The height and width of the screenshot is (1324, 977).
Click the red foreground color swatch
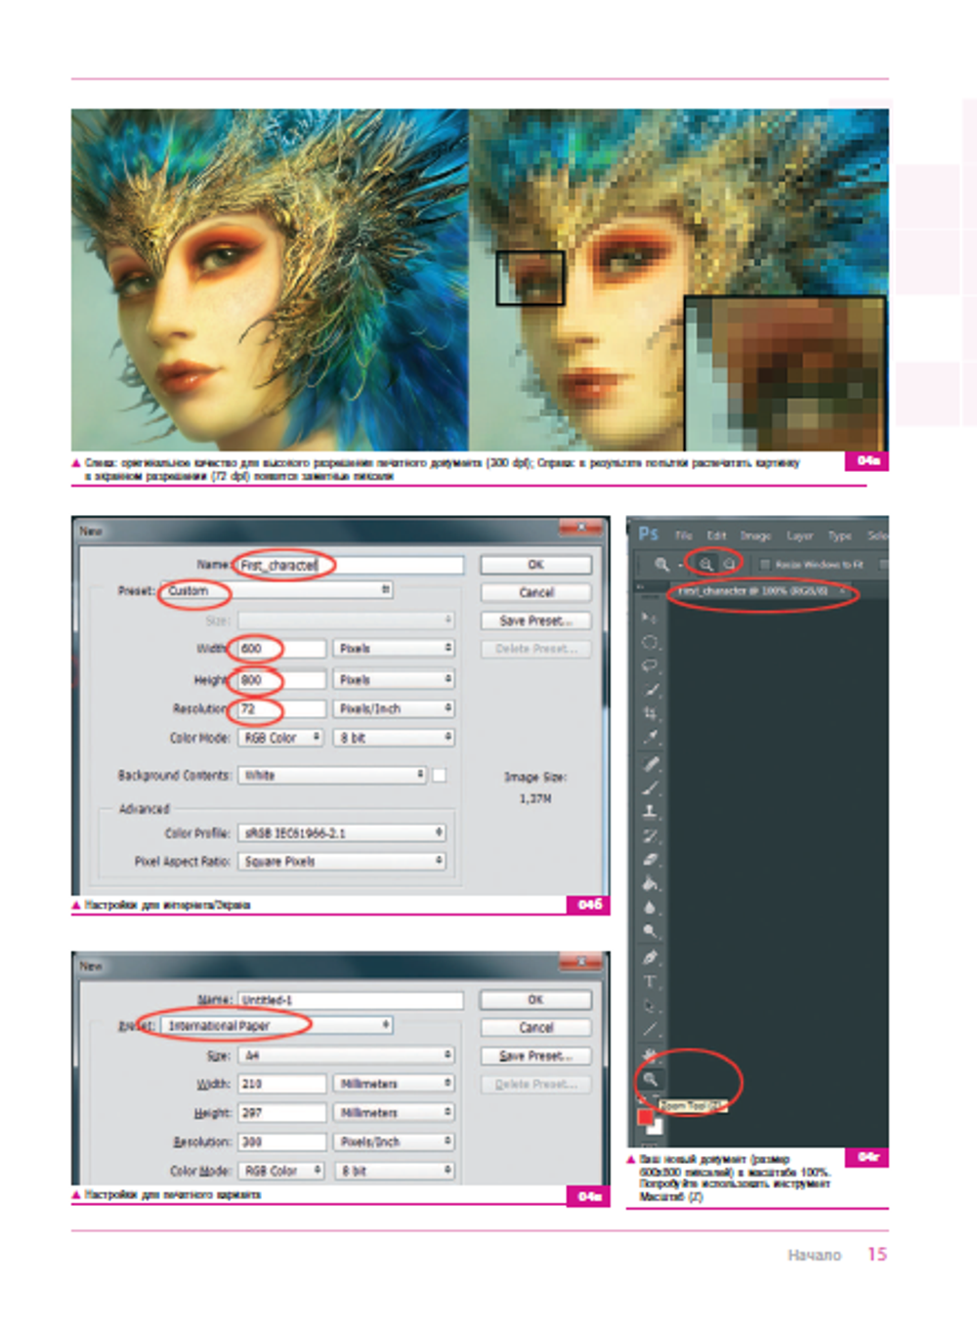coord(647,1118)
